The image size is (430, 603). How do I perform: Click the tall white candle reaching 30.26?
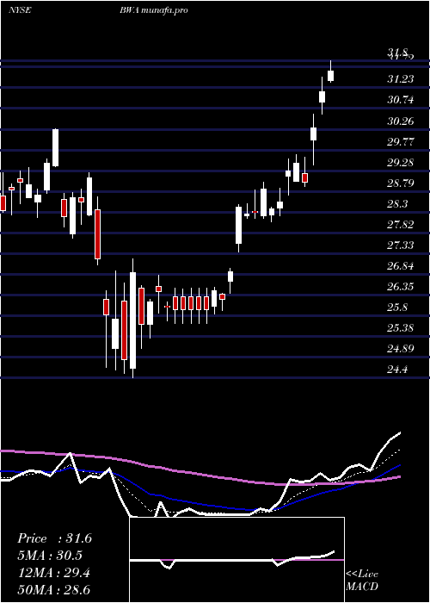click(56, 147)
